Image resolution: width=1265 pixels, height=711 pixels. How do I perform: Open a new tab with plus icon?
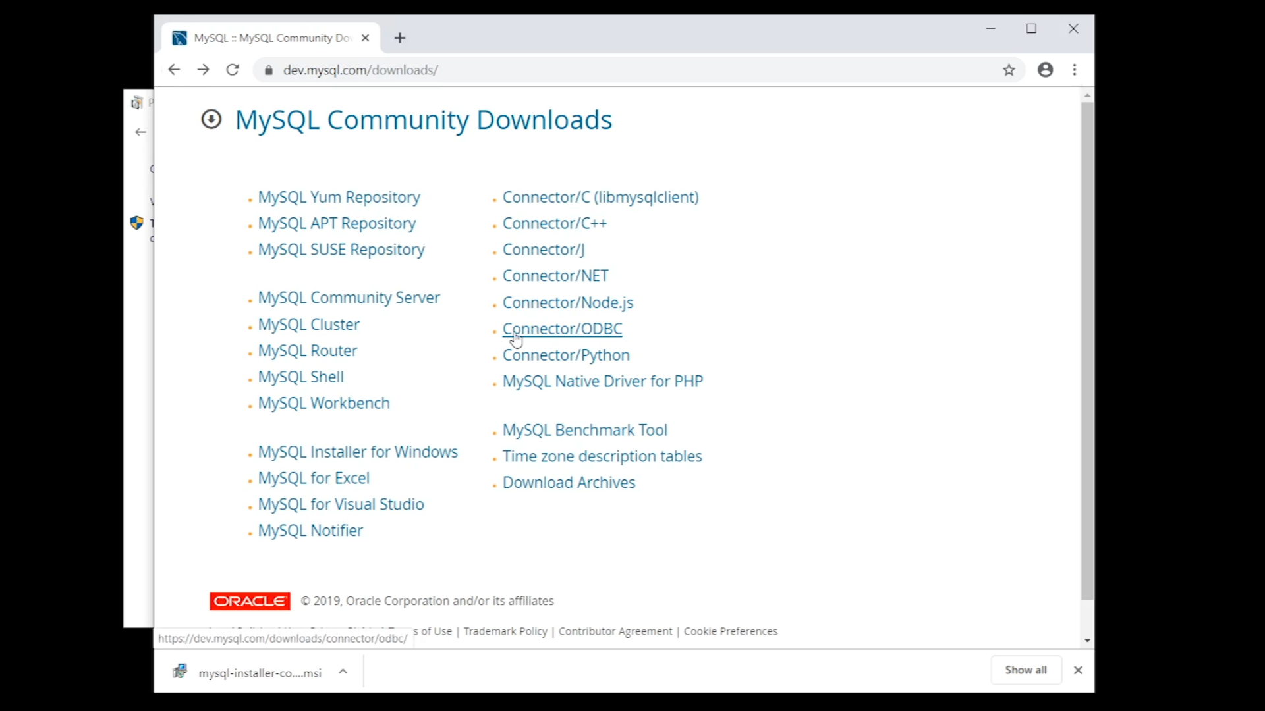pos(400,38)
